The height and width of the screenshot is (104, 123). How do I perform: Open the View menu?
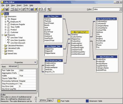pos(13,5)
